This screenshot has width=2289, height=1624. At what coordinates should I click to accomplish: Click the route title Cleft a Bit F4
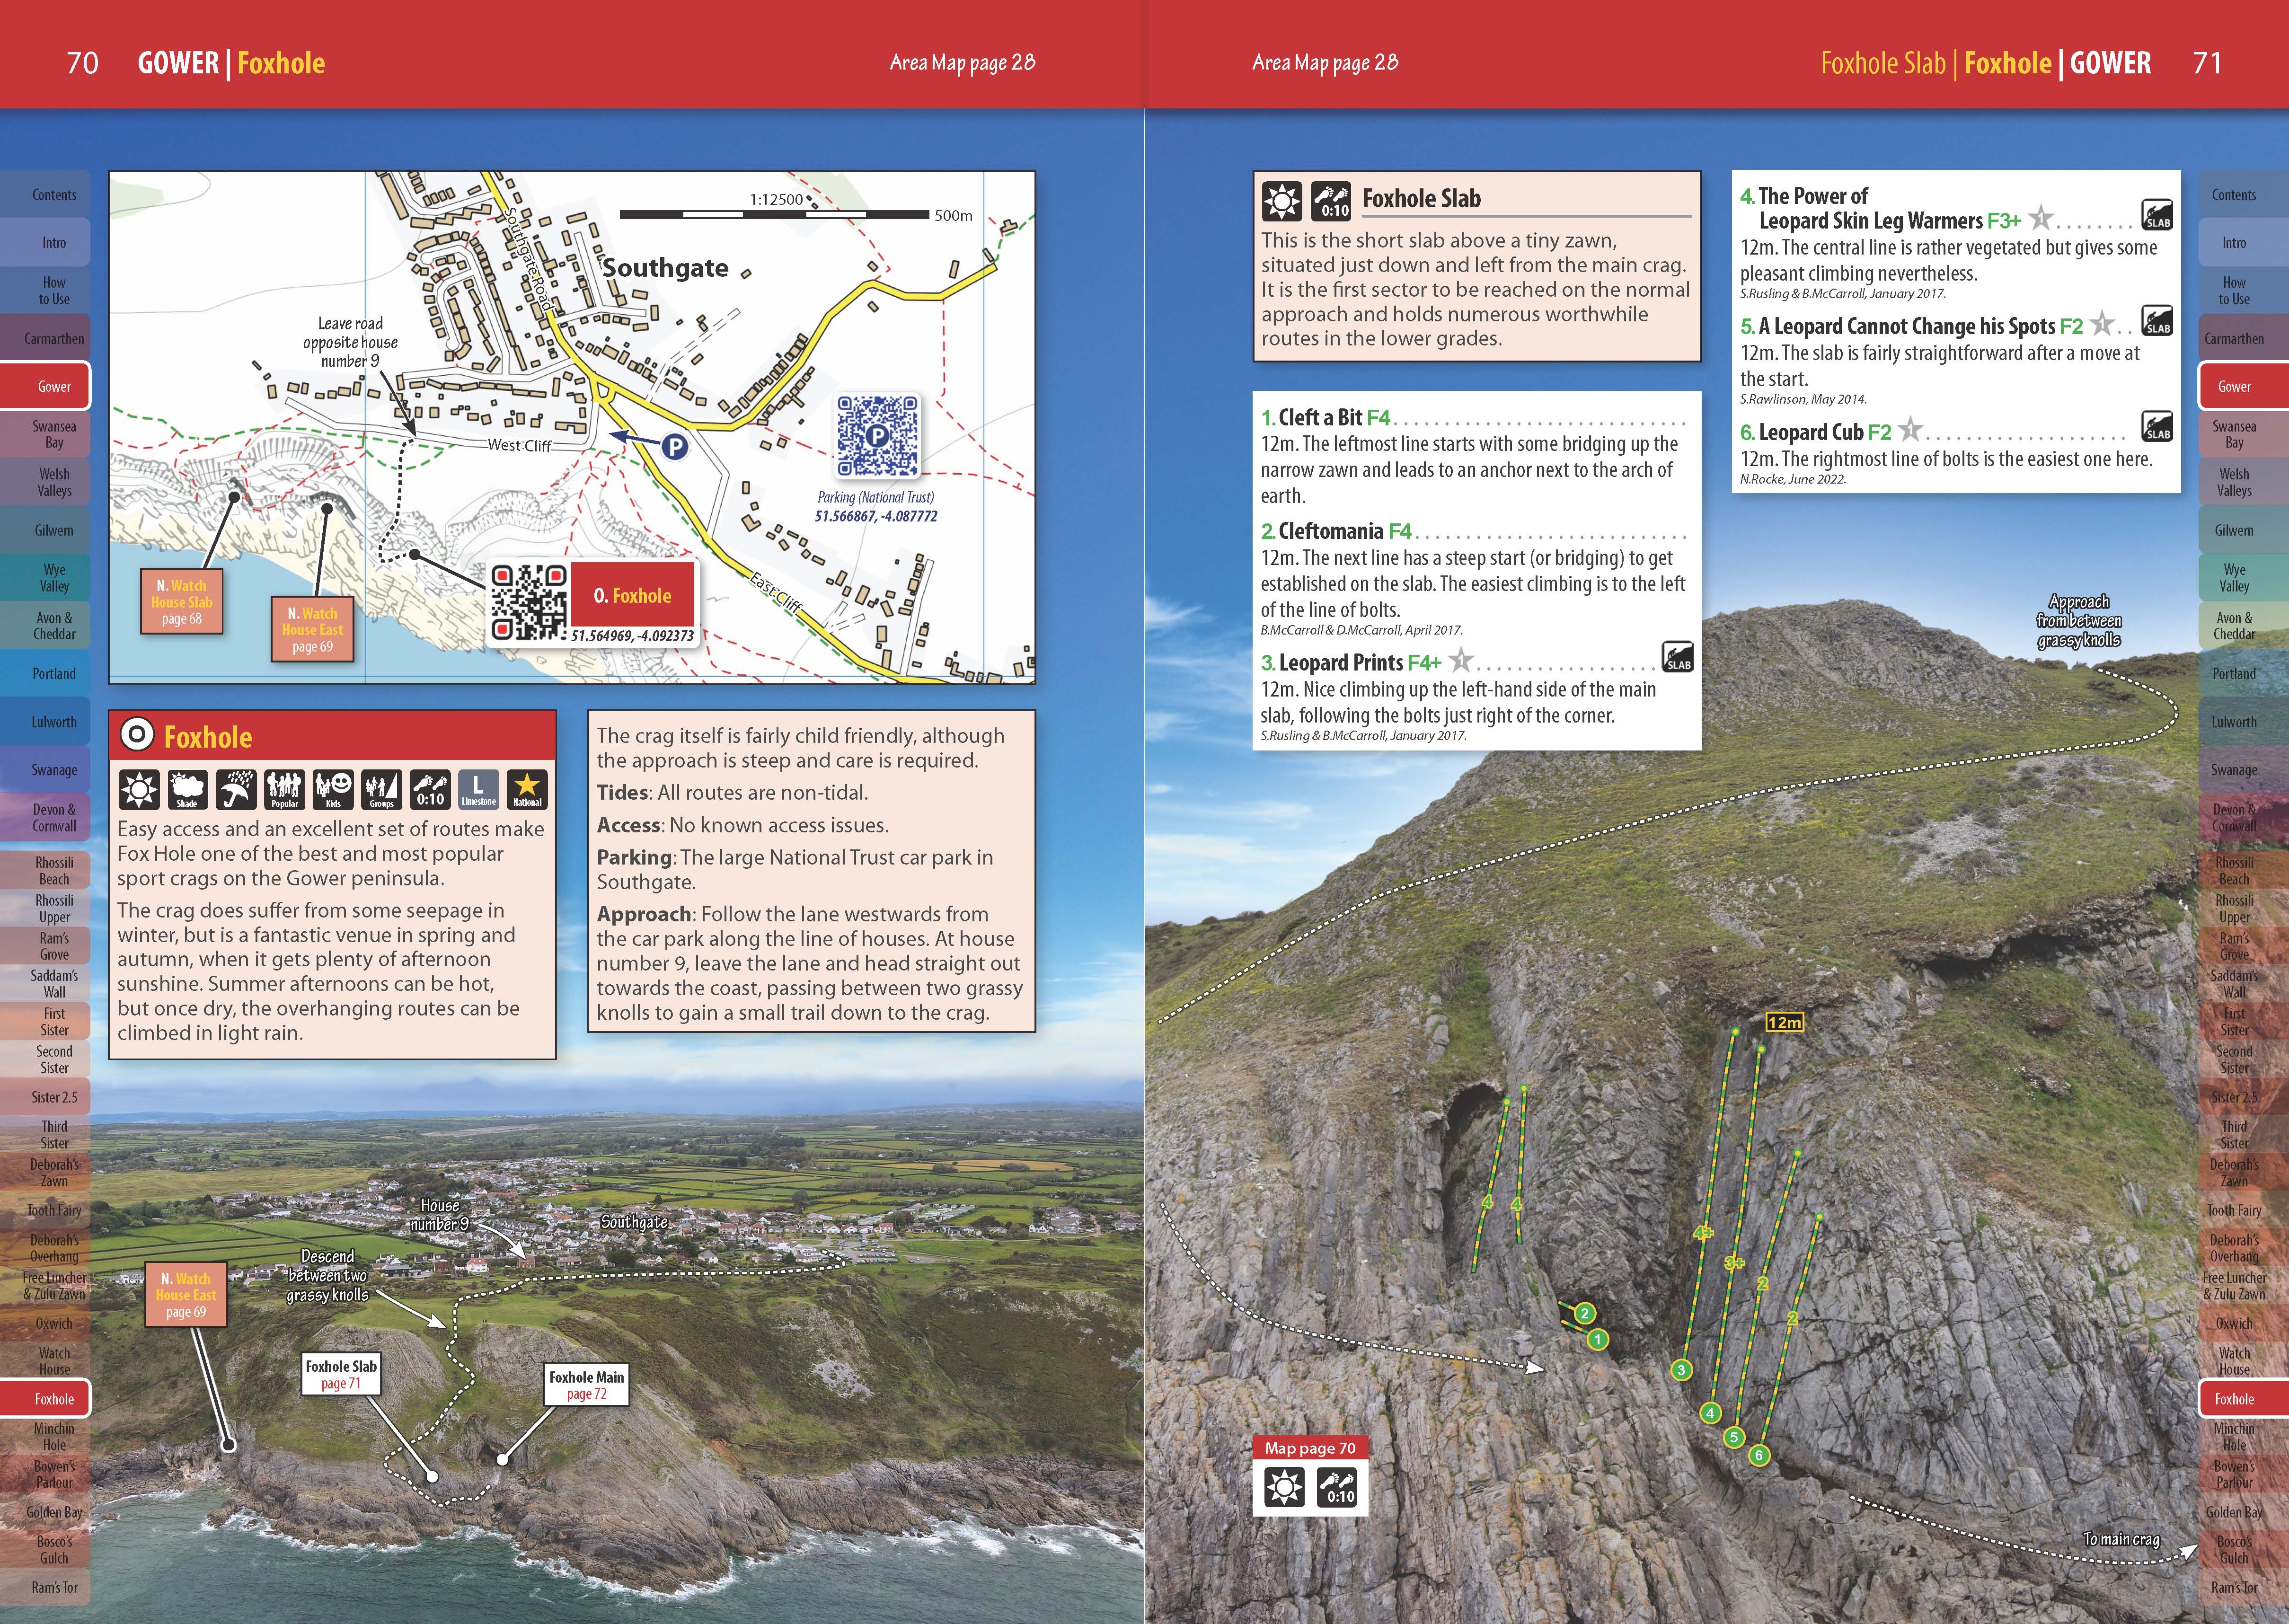pyautogui.click(x=1325, y=417)
